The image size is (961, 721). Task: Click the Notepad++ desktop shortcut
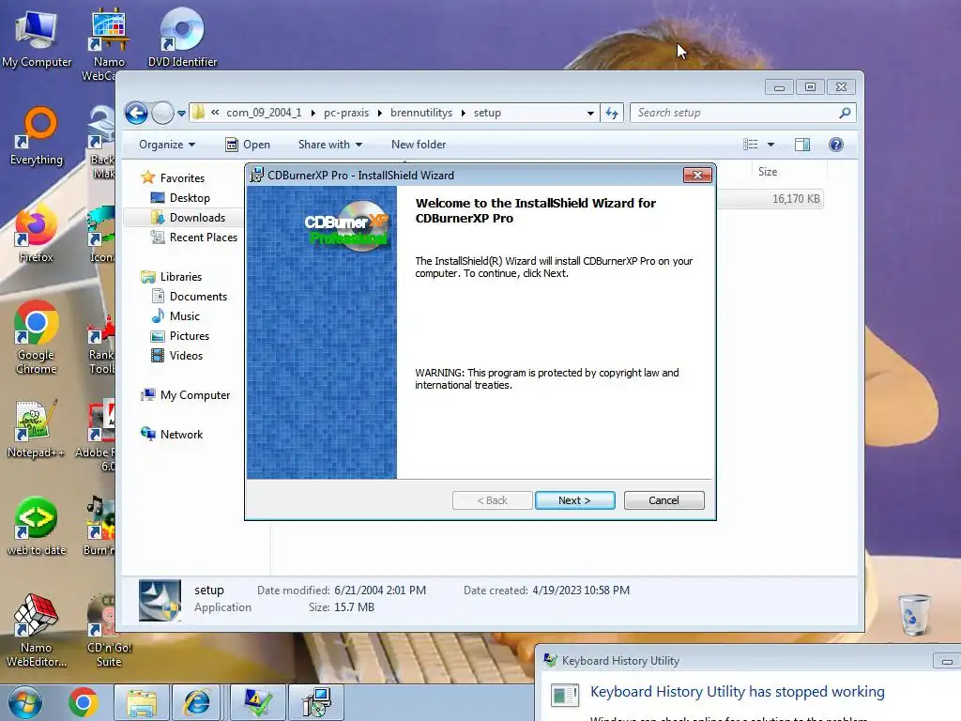point(37,429)
